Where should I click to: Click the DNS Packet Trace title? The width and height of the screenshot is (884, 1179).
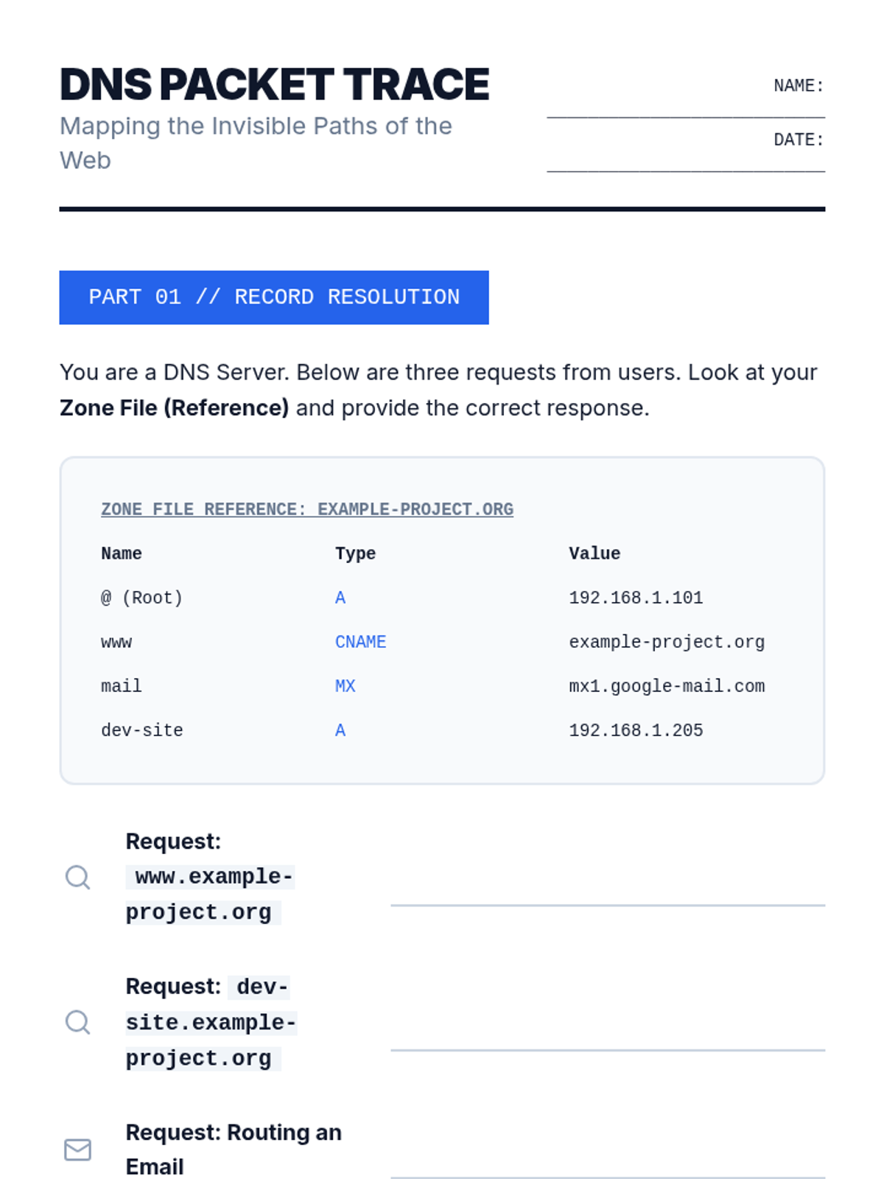274,84
